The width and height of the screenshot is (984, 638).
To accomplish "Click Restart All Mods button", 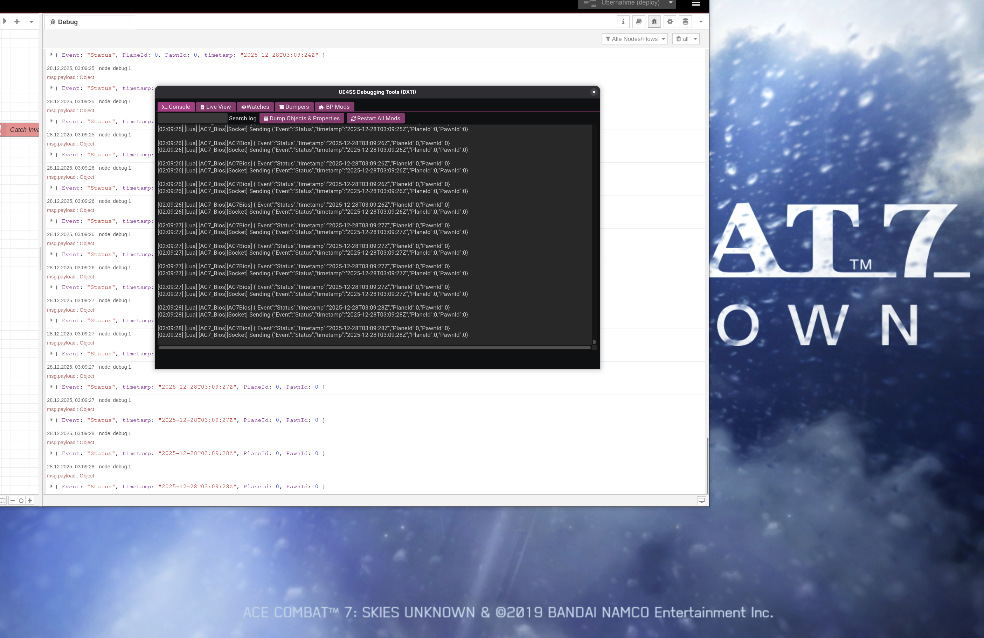I will pyautogui.click(x=375, y=119).
